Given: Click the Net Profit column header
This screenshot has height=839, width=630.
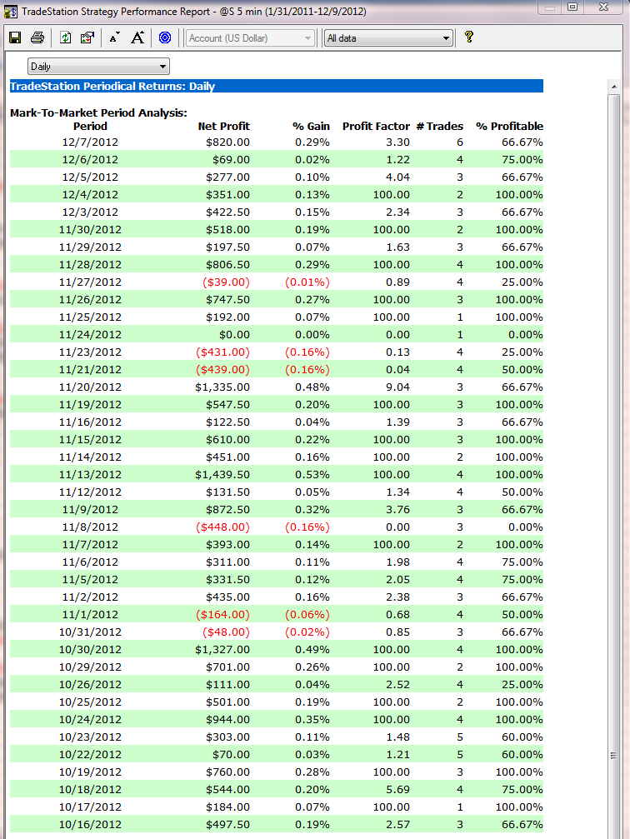Looking at the screenshot, I should (223, 126).
